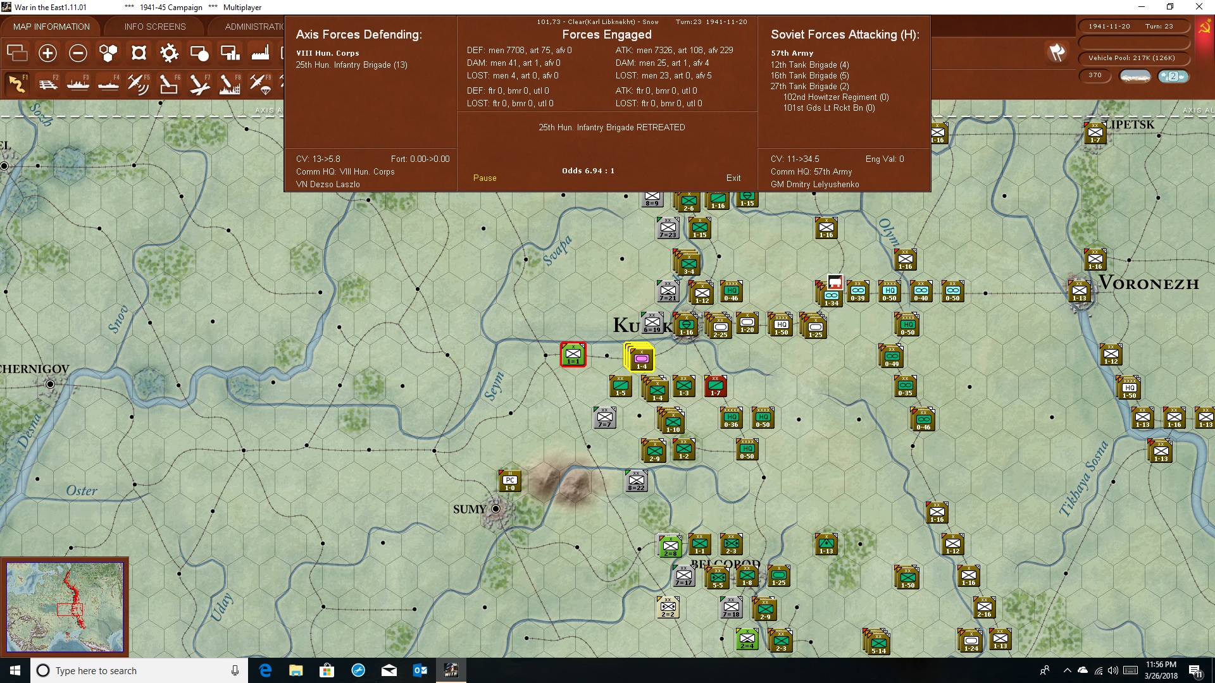
Task: Select the F4 small ship mode
Action: pyautogui.click(x=108, y=84)
